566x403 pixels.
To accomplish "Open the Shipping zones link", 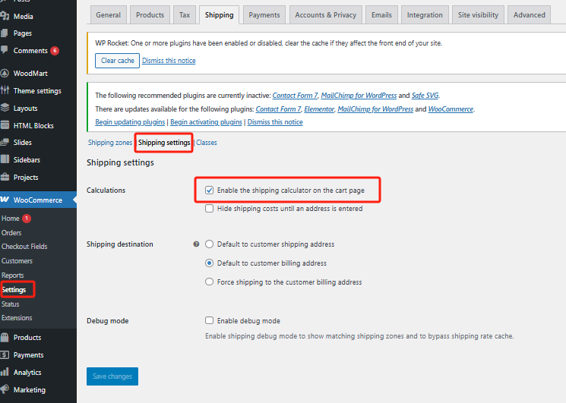I will tap(110, 143).
